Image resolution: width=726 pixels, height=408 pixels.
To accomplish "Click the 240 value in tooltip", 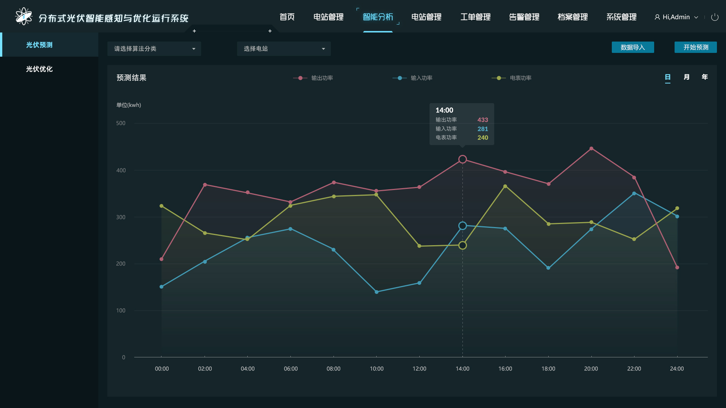I will point(483,138).
